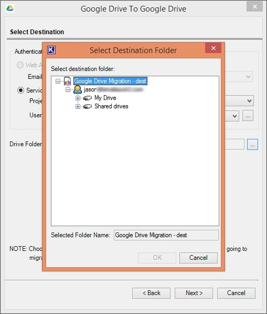Close the Google Drive To Google Drive window
This screenshot has height=314, width=267.
tap(254, 7)
